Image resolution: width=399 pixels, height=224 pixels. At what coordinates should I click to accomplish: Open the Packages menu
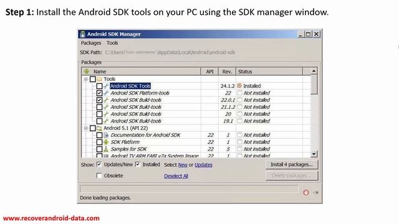(91, 43)
